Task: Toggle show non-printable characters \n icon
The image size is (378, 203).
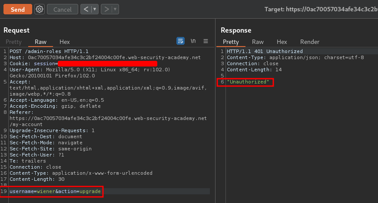Action: click(193, 41)
